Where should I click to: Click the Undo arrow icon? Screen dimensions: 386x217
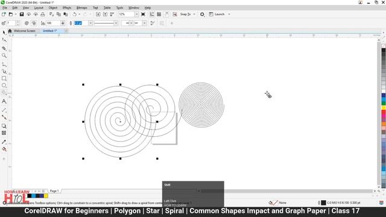tap(74, 14)
